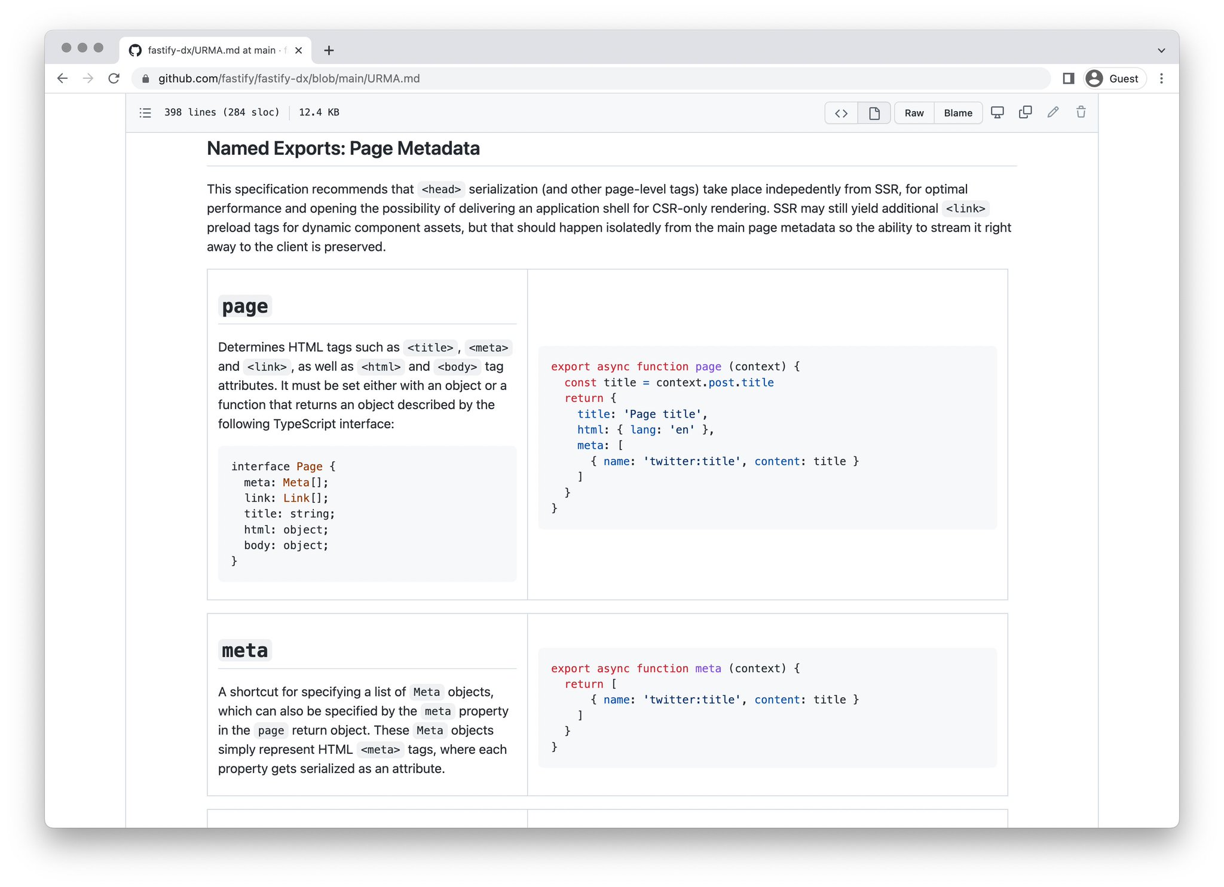Switch to source code view
The width and height of the screenshot is (1224, 887).
[x=841, y=112]
